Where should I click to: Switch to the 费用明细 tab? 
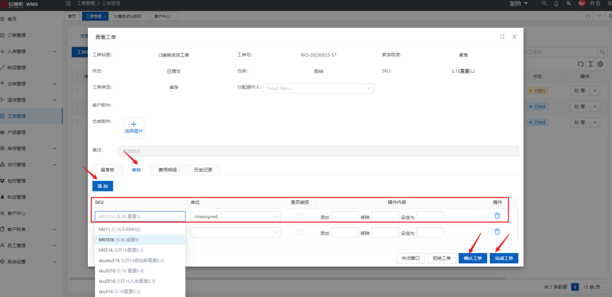[167, 170]
